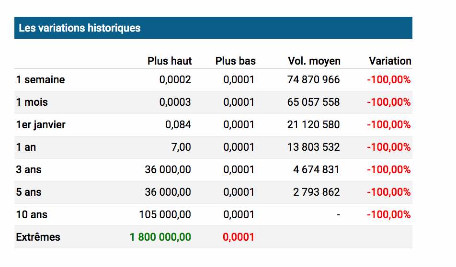Click the 'Vol. moyen' column header
Viewport: 456px width, 267px height.
314,61
